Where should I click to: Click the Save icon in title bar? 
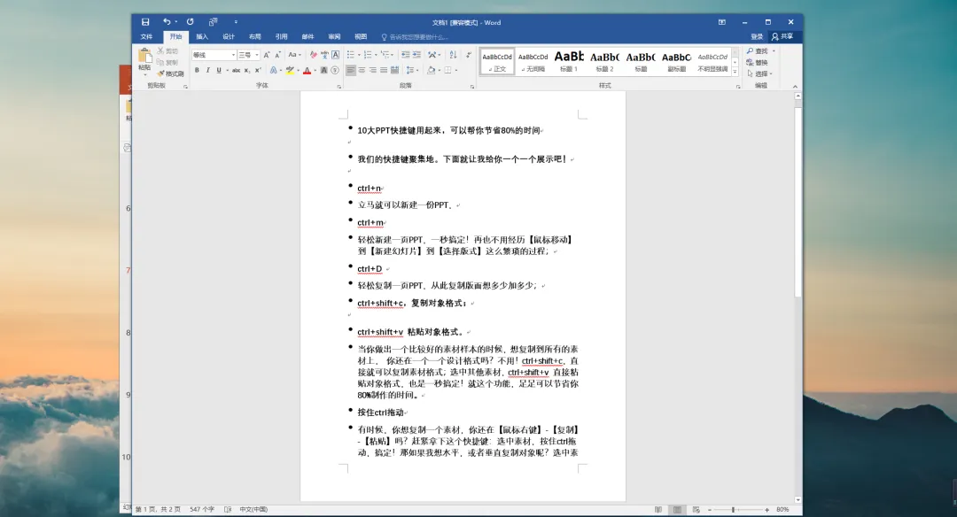[145, 22]
